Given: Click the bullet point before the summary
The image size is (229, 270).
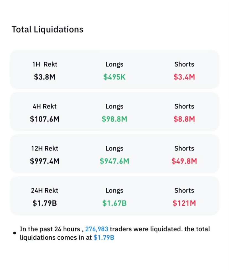Looking at the screenshot, I should pos(14,233).
